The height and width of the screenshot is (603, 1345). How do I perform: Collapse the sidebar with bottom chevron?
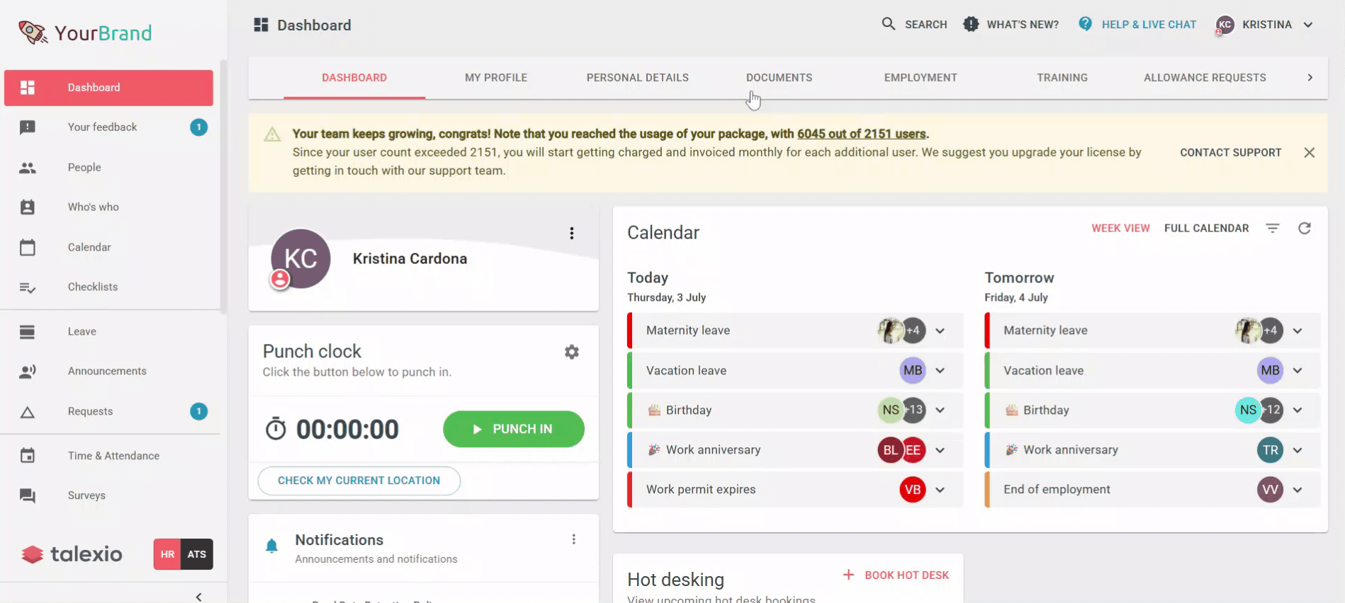(199, 597)
